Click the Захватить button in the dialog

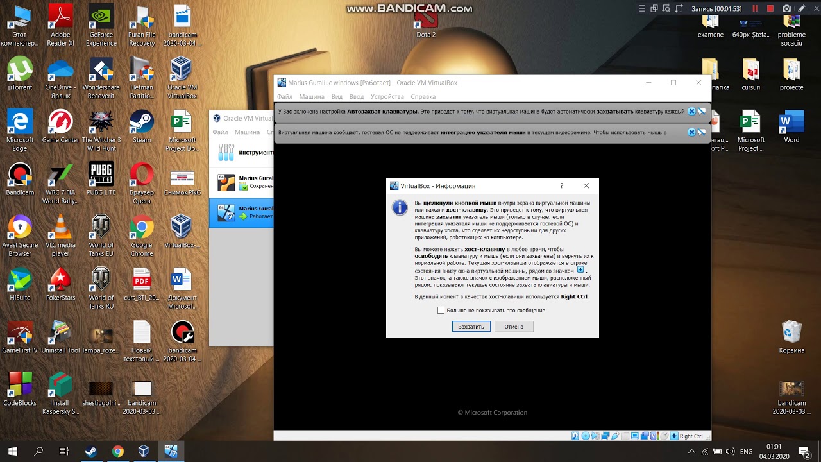(471, 327)
